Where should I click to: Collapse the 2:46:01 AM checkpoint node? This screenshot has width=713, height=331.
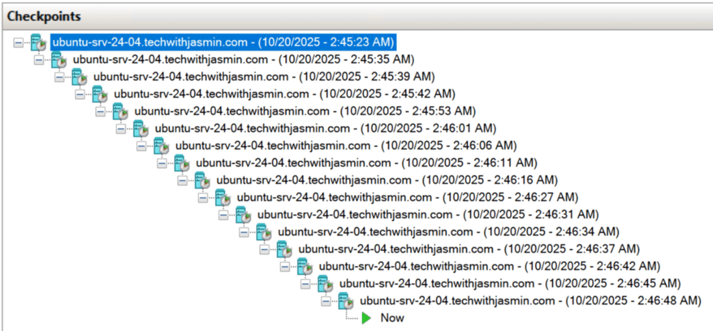(x=120, y=129)
